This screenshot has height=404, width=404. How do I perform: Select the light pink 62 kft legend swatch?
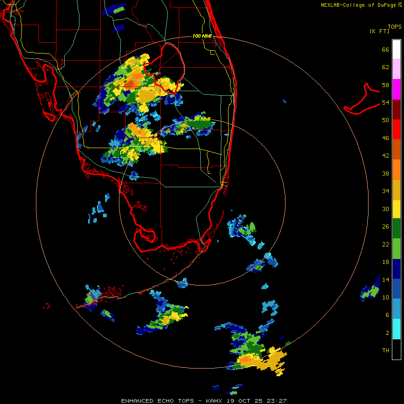396,69
